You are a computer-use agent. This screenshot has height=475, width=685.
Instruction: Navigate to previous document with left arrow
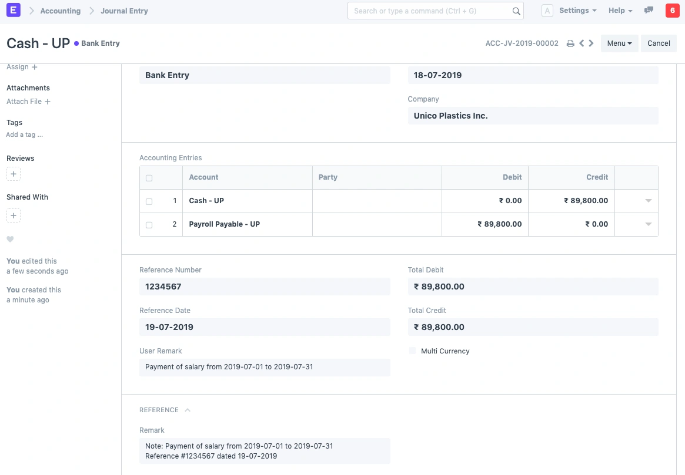(580, 43)
